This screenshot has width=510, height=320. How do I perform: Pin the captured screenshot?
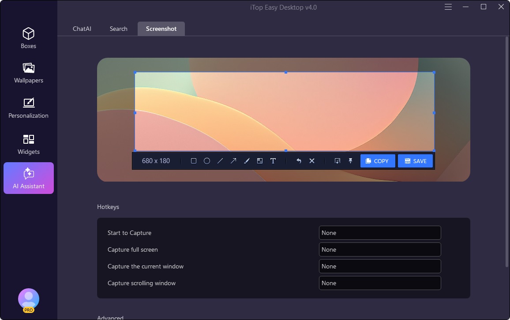pos(350,161)
